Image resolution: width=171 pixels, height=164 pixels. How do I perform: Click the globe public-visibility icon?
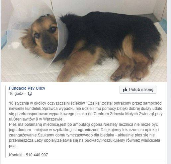point(30,94)
